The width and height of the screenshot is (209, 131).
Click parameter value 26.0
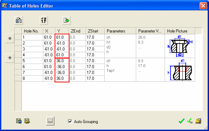[x=142, y=37]
